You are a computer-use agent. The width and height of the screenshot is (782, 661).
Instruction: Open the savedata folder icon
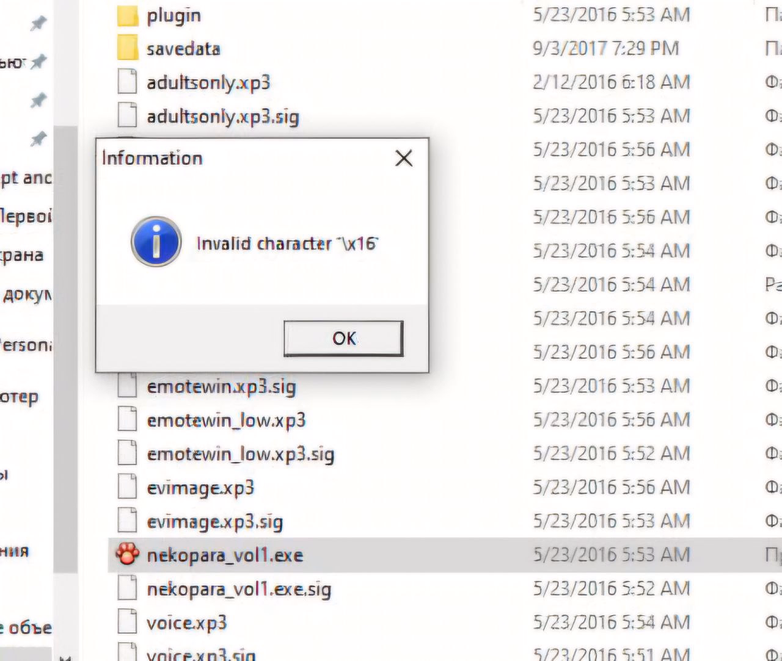coord(127,48)
